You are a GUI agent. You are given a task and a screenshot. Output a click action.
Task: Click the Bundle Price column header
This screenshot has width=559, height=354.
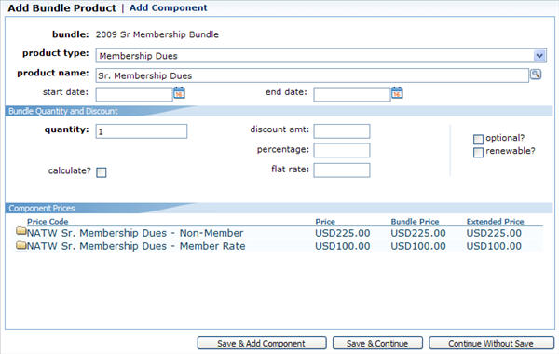(415, 222)
